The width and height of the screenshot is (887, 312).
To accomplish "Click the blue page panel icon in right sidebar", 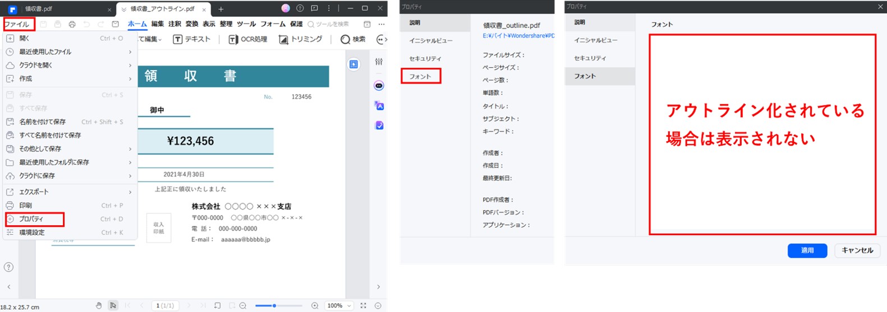I will pyautogui.click(x=353, y=64).
